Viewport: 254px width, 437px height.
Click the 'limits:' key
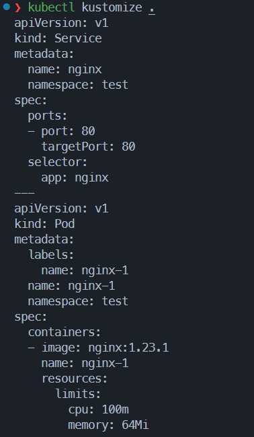coord(78,394)
